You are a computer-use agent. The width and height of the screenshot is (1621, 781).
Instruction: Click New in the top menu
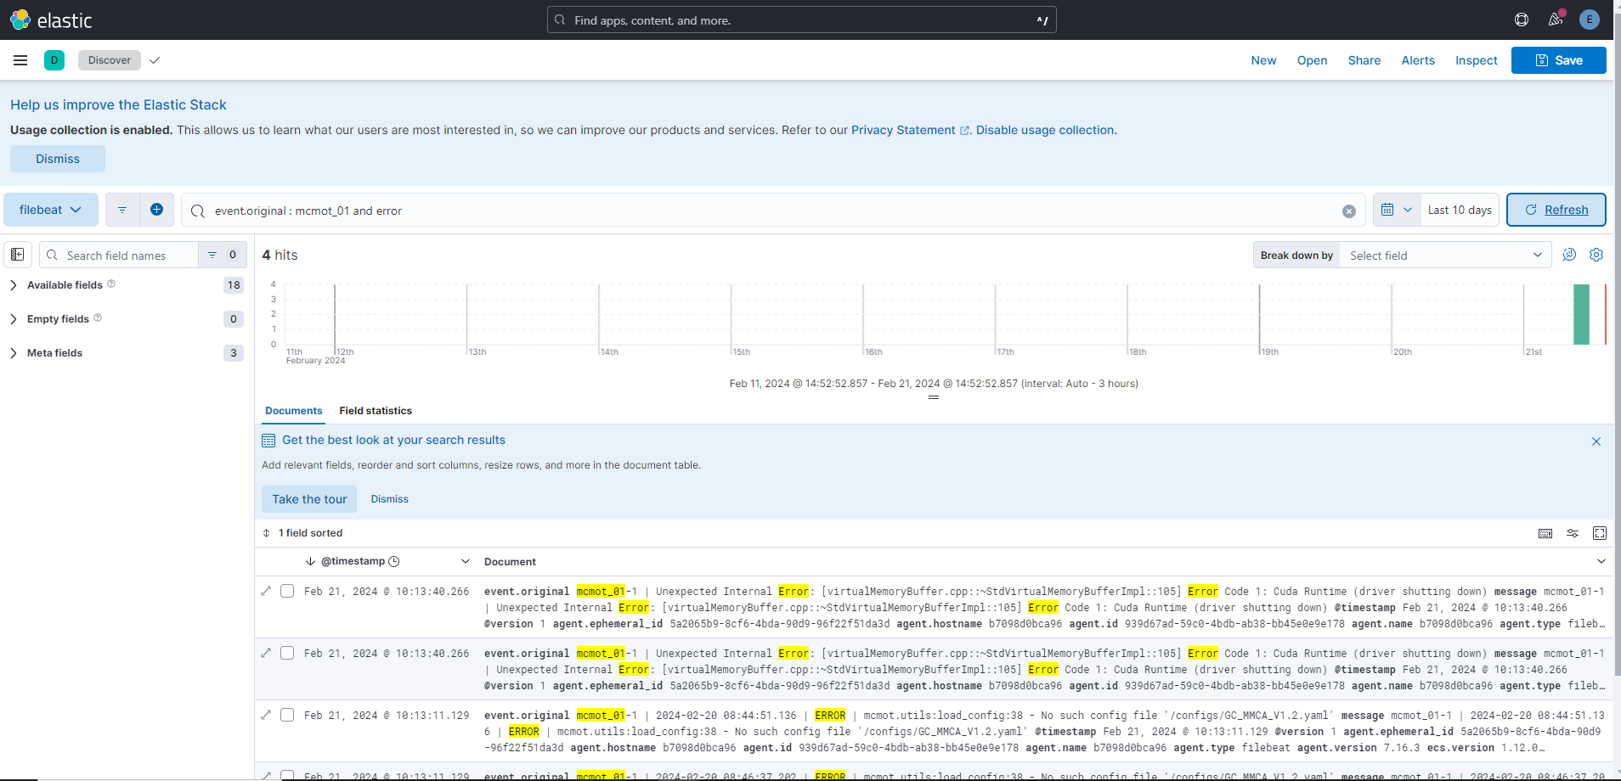click(1263, 60)
